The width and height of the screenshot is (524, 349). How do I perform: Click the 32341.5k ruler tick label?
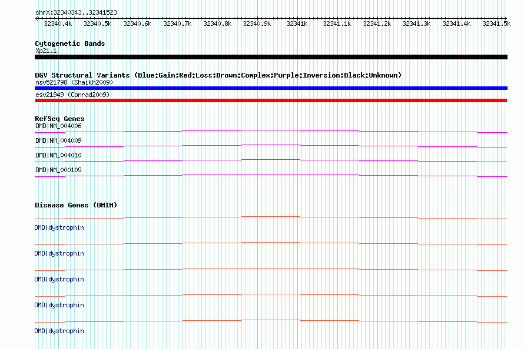[x=496, y=24]
